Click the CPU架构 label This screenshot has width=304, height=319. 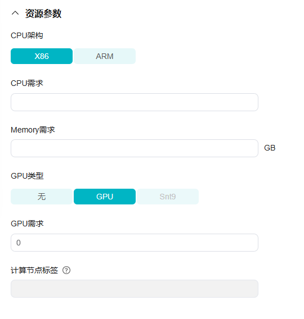coord(27,35)
